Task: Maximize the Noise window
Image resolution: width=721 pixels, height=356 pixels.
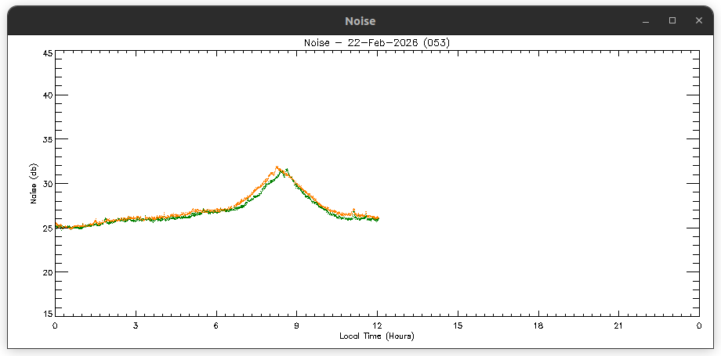Action: click(x=672, y=21)
